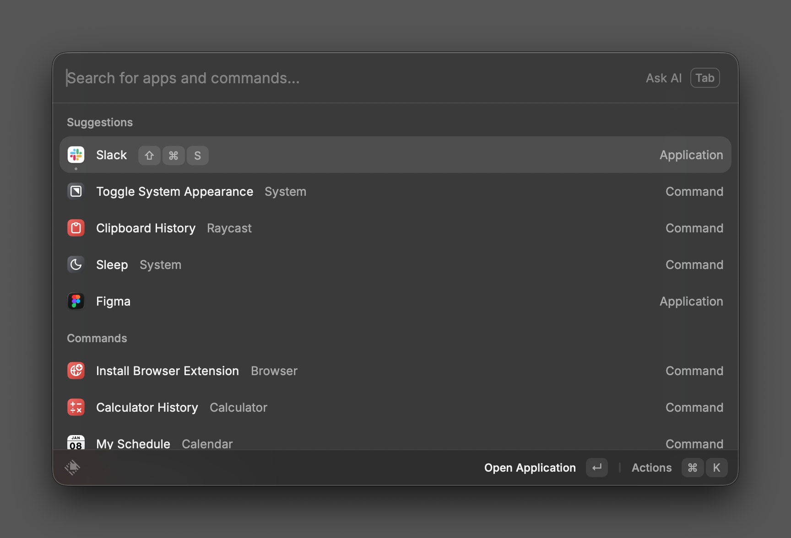Image resolution: width=791 pixels, height=538 pixels.
Task: Select Calculator History command
Action: pyautogui.click(x=395, y=407)
